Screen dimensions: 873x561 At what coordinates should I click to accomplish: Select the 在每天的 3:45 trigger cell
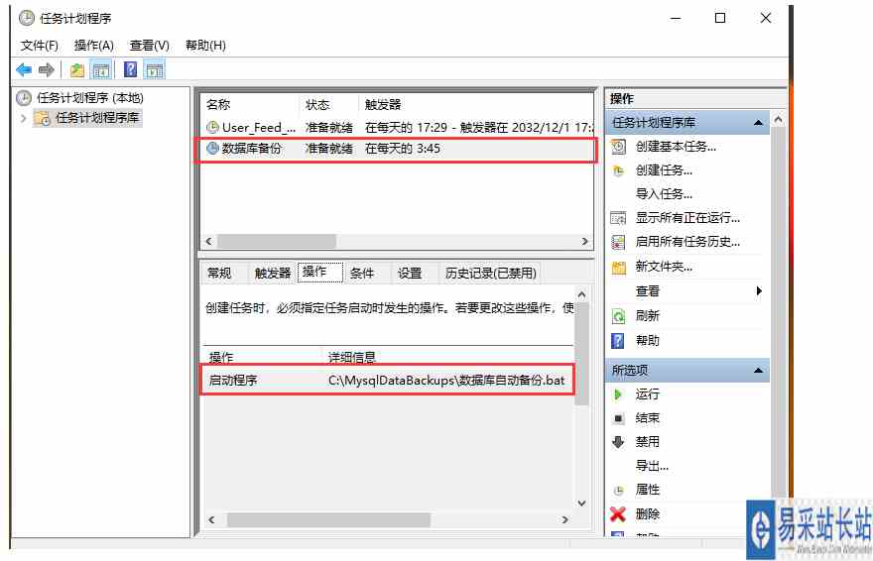pos(403,149)
